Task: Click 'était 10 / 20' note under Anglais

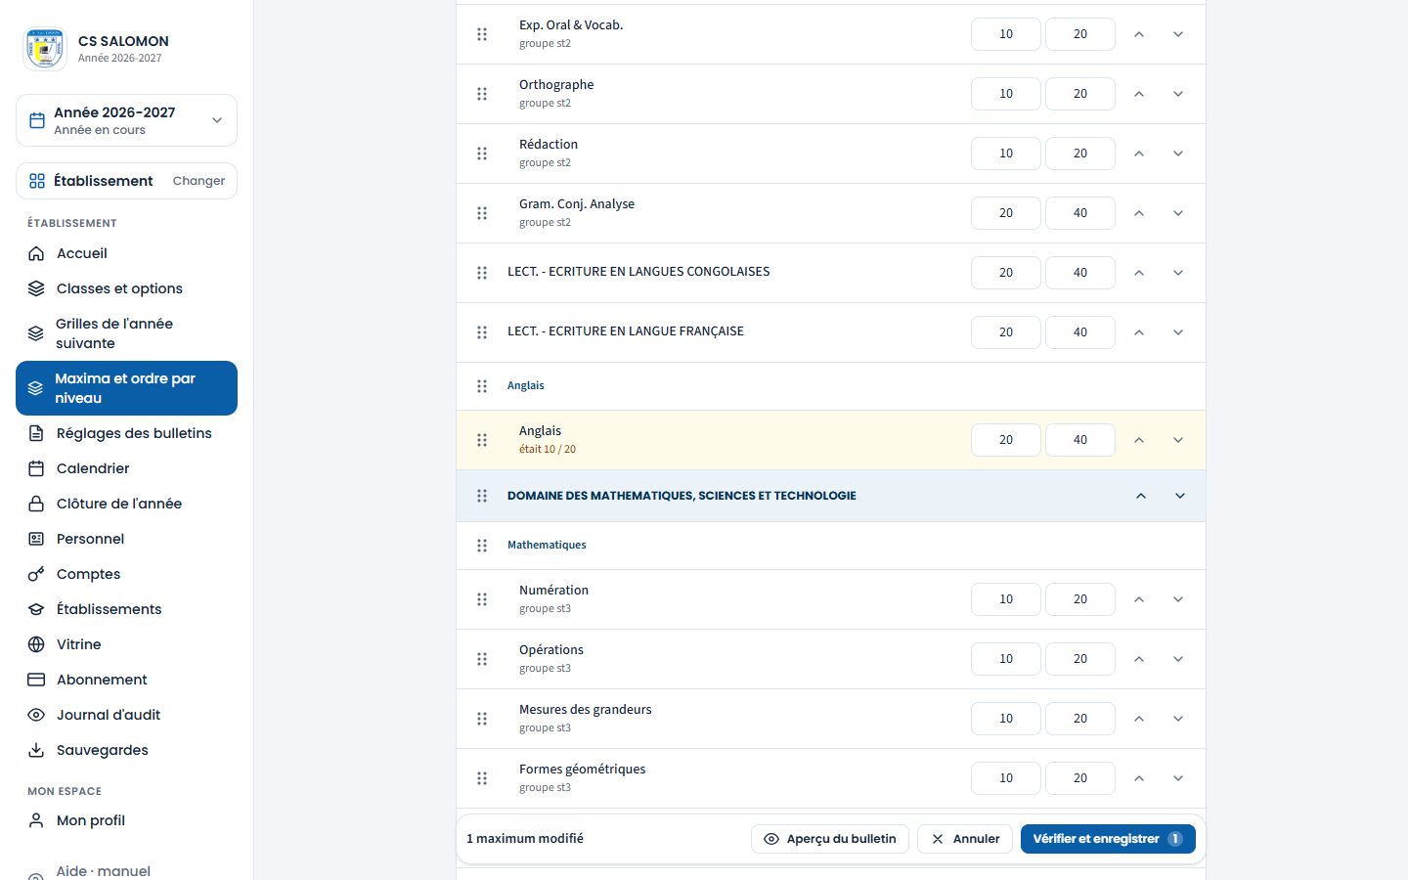Action: (548, 450)
